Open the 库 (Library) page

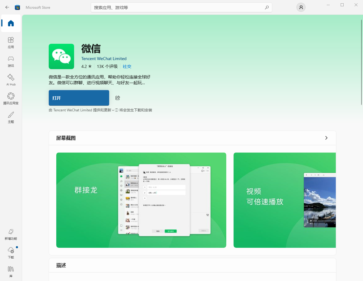tap(11, 271)
